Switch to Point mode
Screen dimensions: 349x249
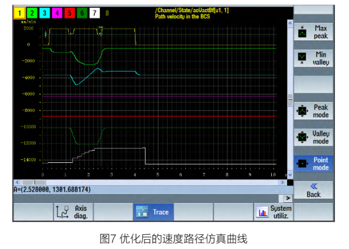click(313, 163)
